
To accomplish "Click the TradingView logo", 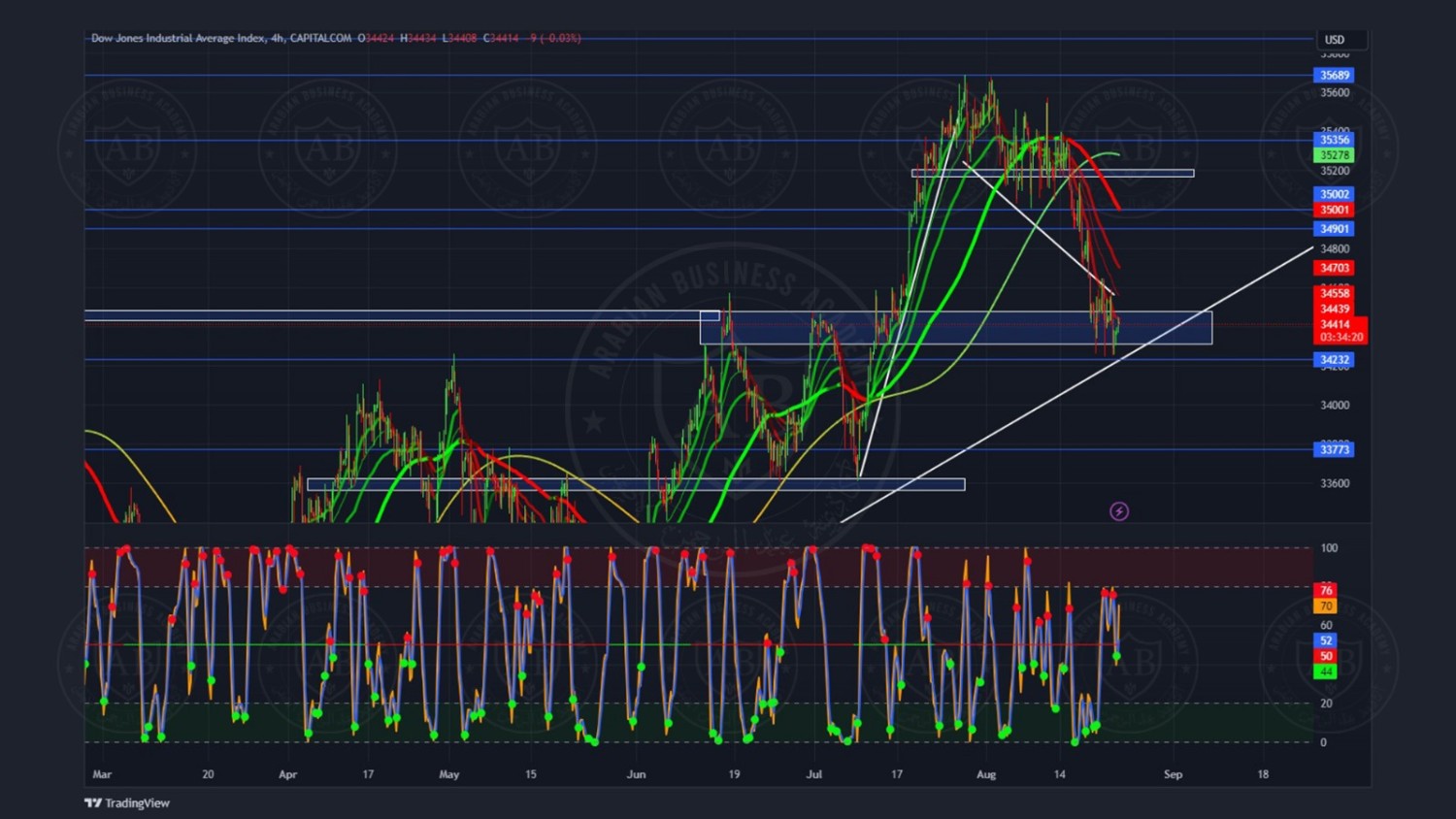I will 127,803.
